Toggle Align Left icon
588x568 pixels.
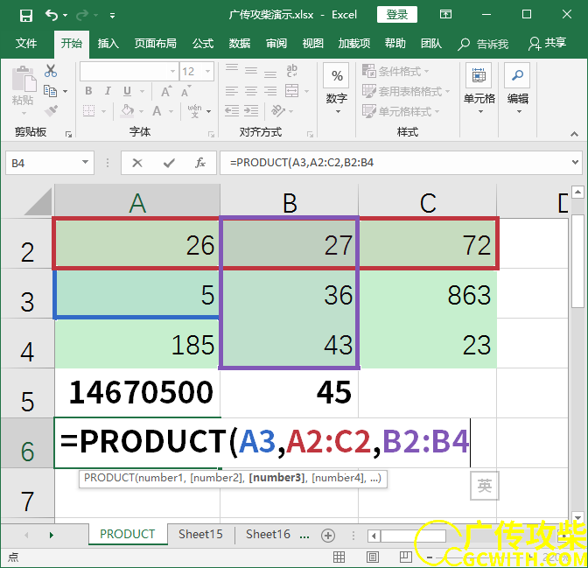pos(232,91)
